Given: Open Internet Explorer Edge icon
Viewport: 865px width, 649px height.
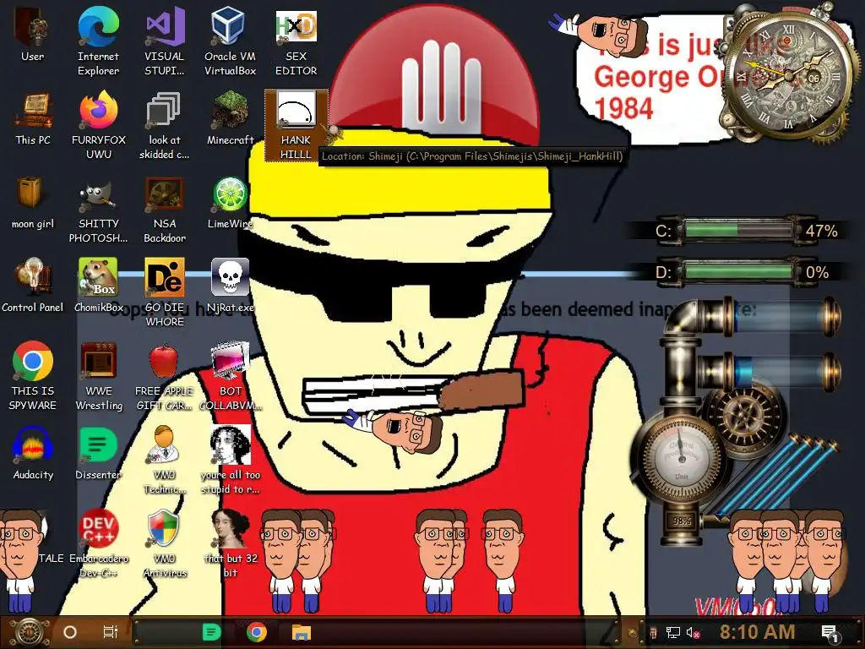Looking at the screenshot, I should (98, 41).
